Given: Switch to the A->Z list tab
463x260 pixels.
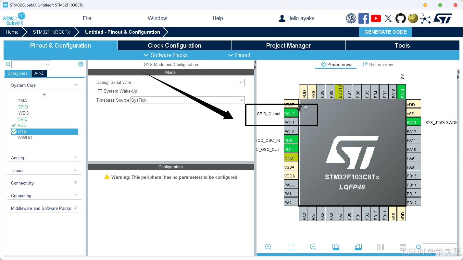Looking at the screenshot, I should pos(39,73).
